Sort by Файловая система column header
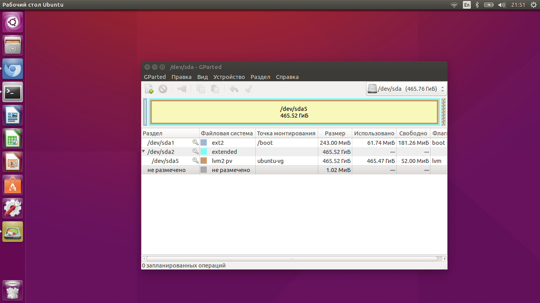 click(x=227, y=133)
